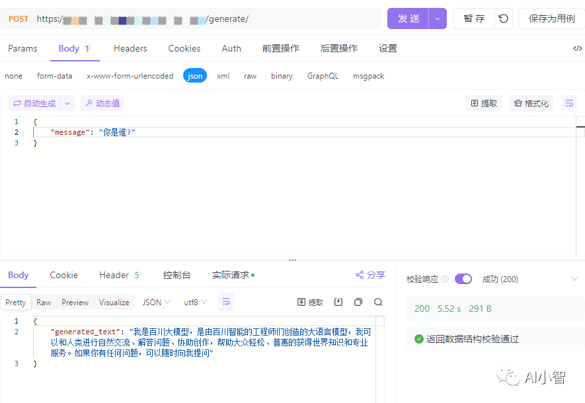Click the response 提取 button

[x=310, y=303]
